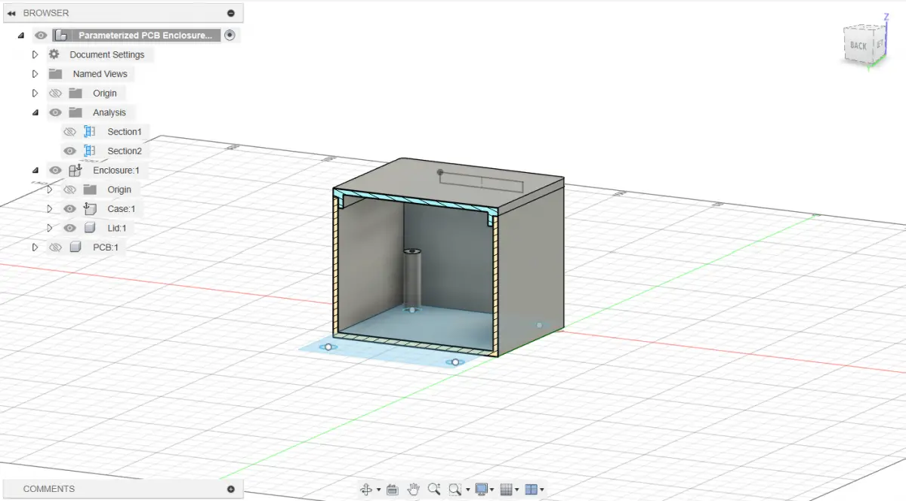Viewport: 906px width, 501px height.
Task: Click the Enclosure:1 component icon
Action: (x=75, y=170)
